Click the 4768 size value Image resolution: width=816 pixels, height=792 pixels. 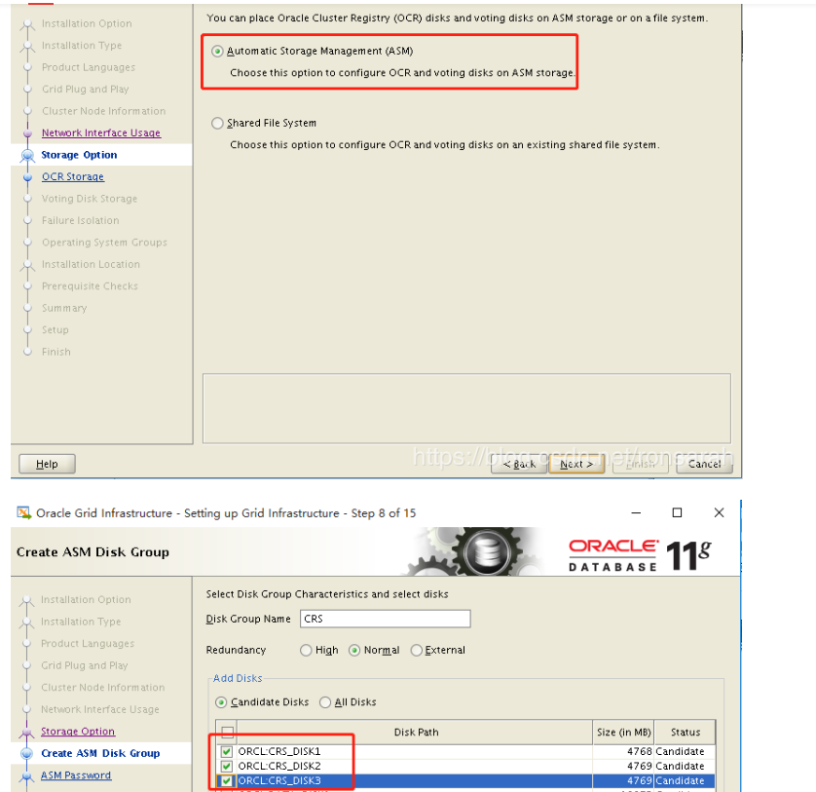pos(640,751)
